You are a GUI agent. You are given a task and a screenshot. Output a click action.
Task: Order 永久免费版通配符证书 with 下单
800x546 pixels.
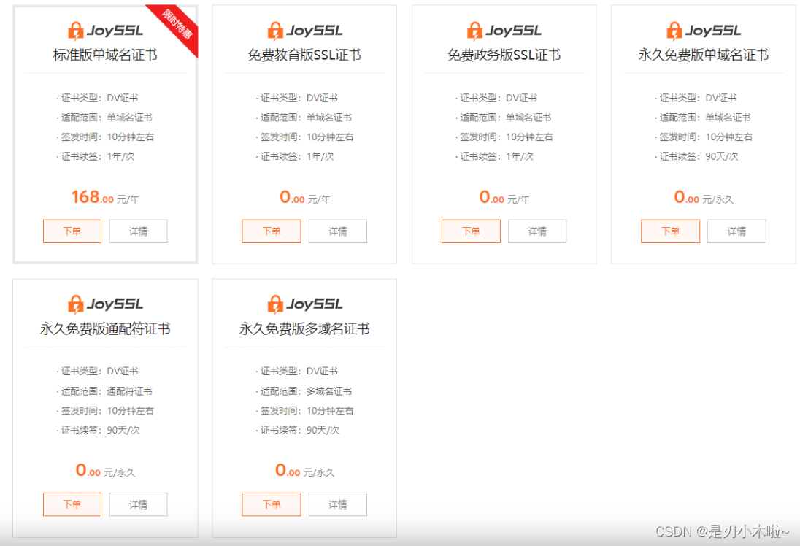point(72,504)
